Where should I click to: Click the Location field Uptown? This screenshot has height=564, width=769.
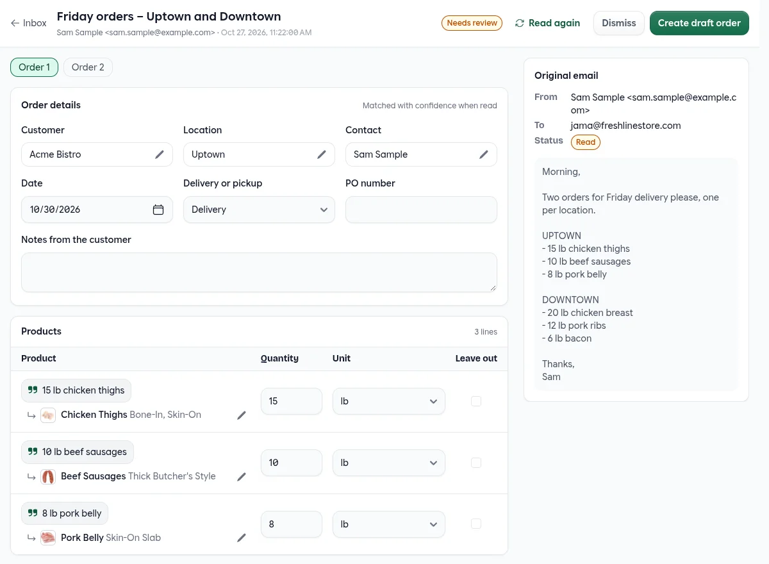(259, 154)
